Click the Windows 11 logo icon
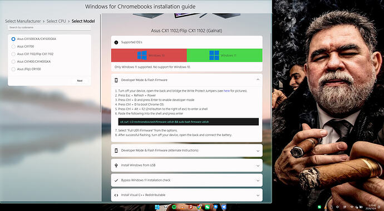 click(214, 56)
